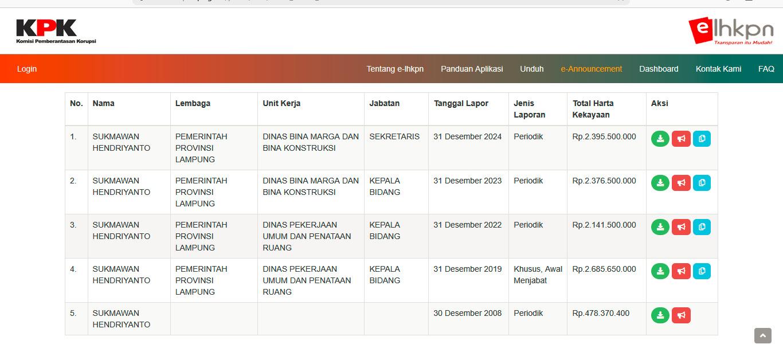Click the copy icon in row 3
Screen dimensions: 783x348
(702, 227)
